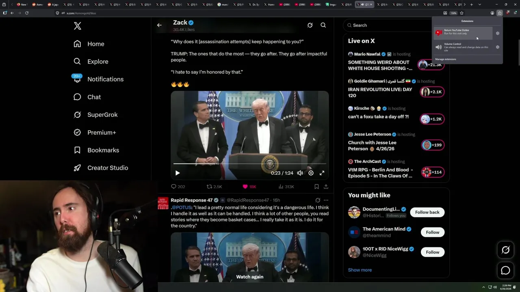The width and height of the screenshot is (520, 292).
Task: Click the Rapid Response 47 avatar
Action: click(163, 203)
